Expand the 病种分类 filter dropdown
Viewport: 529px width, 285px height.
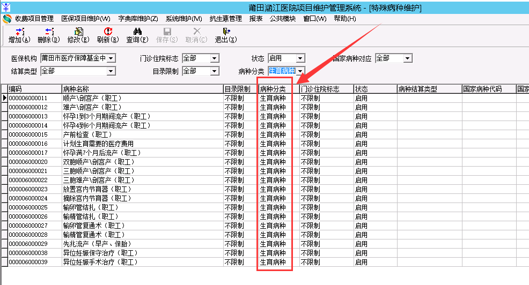coord(300,71)
